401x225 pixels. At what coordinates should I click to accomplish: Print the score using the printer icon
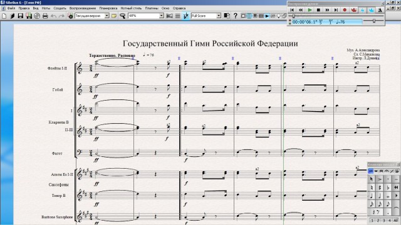(45, 16)
